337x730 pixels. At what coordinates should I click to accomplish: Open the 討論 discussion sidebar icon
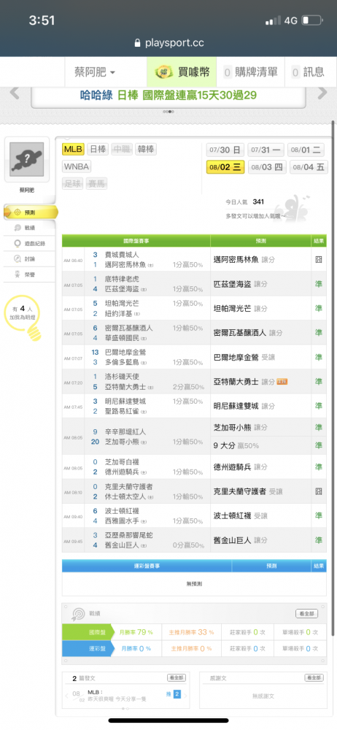(18, 259)
